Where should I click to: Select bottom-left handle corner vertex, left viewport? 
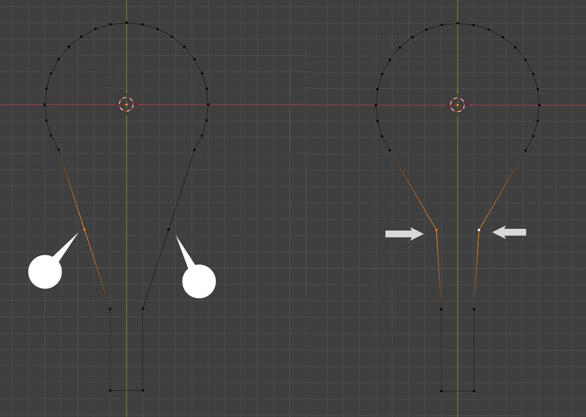[110, 390]
